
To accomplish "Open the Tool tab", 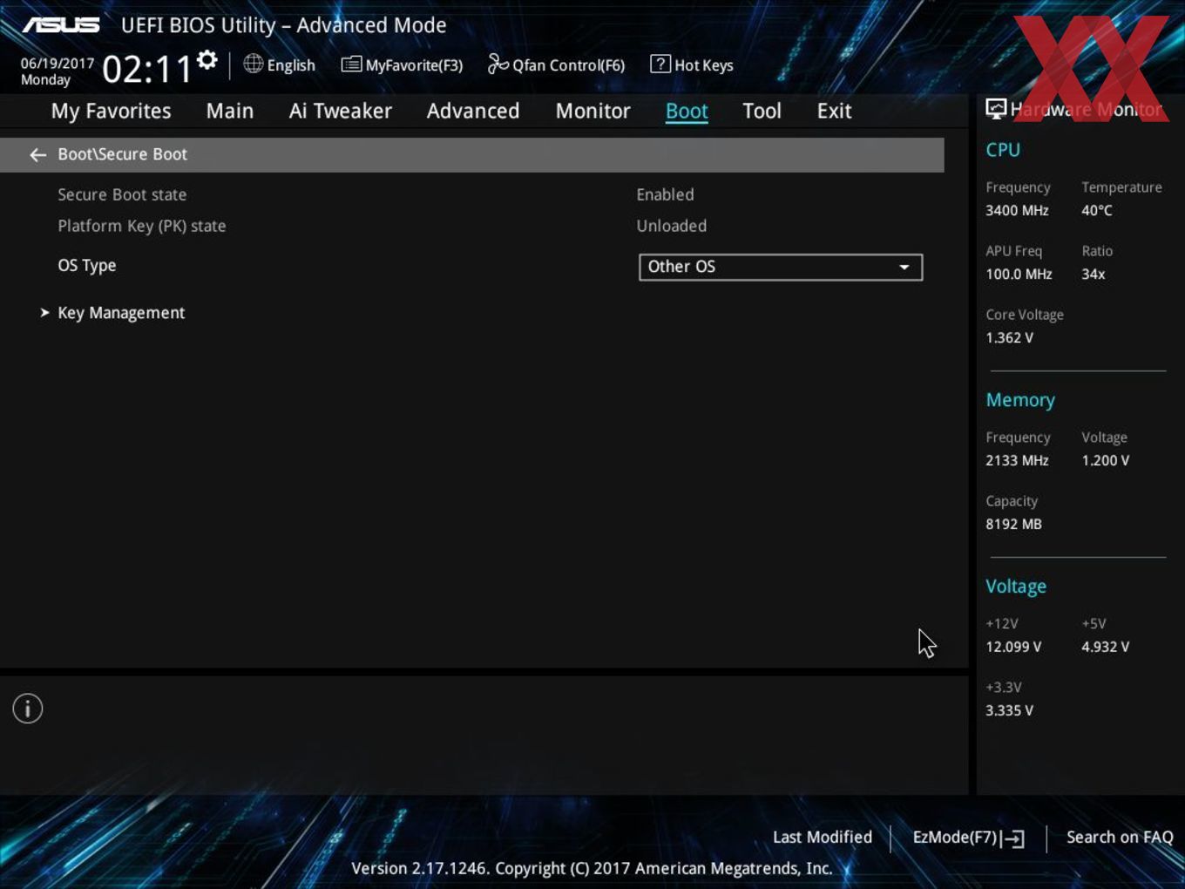I will (x=762, y=112).
